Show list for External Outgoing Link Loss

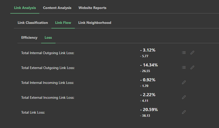184,67
